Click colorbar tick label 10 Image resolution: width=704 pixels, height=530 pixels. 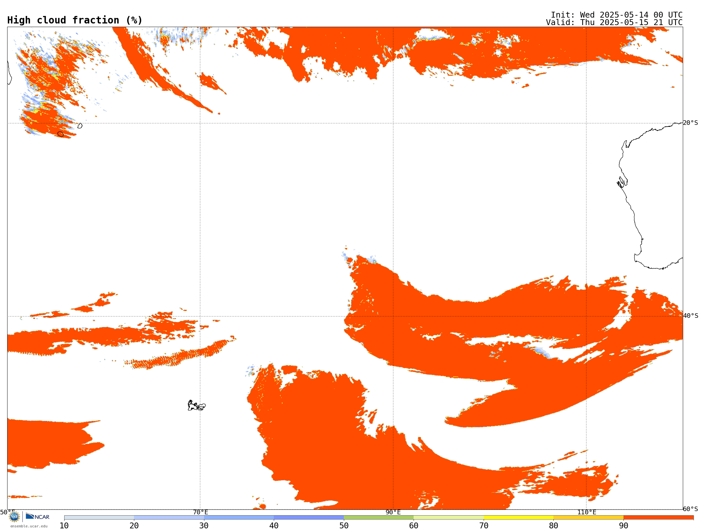pos(64,526)
